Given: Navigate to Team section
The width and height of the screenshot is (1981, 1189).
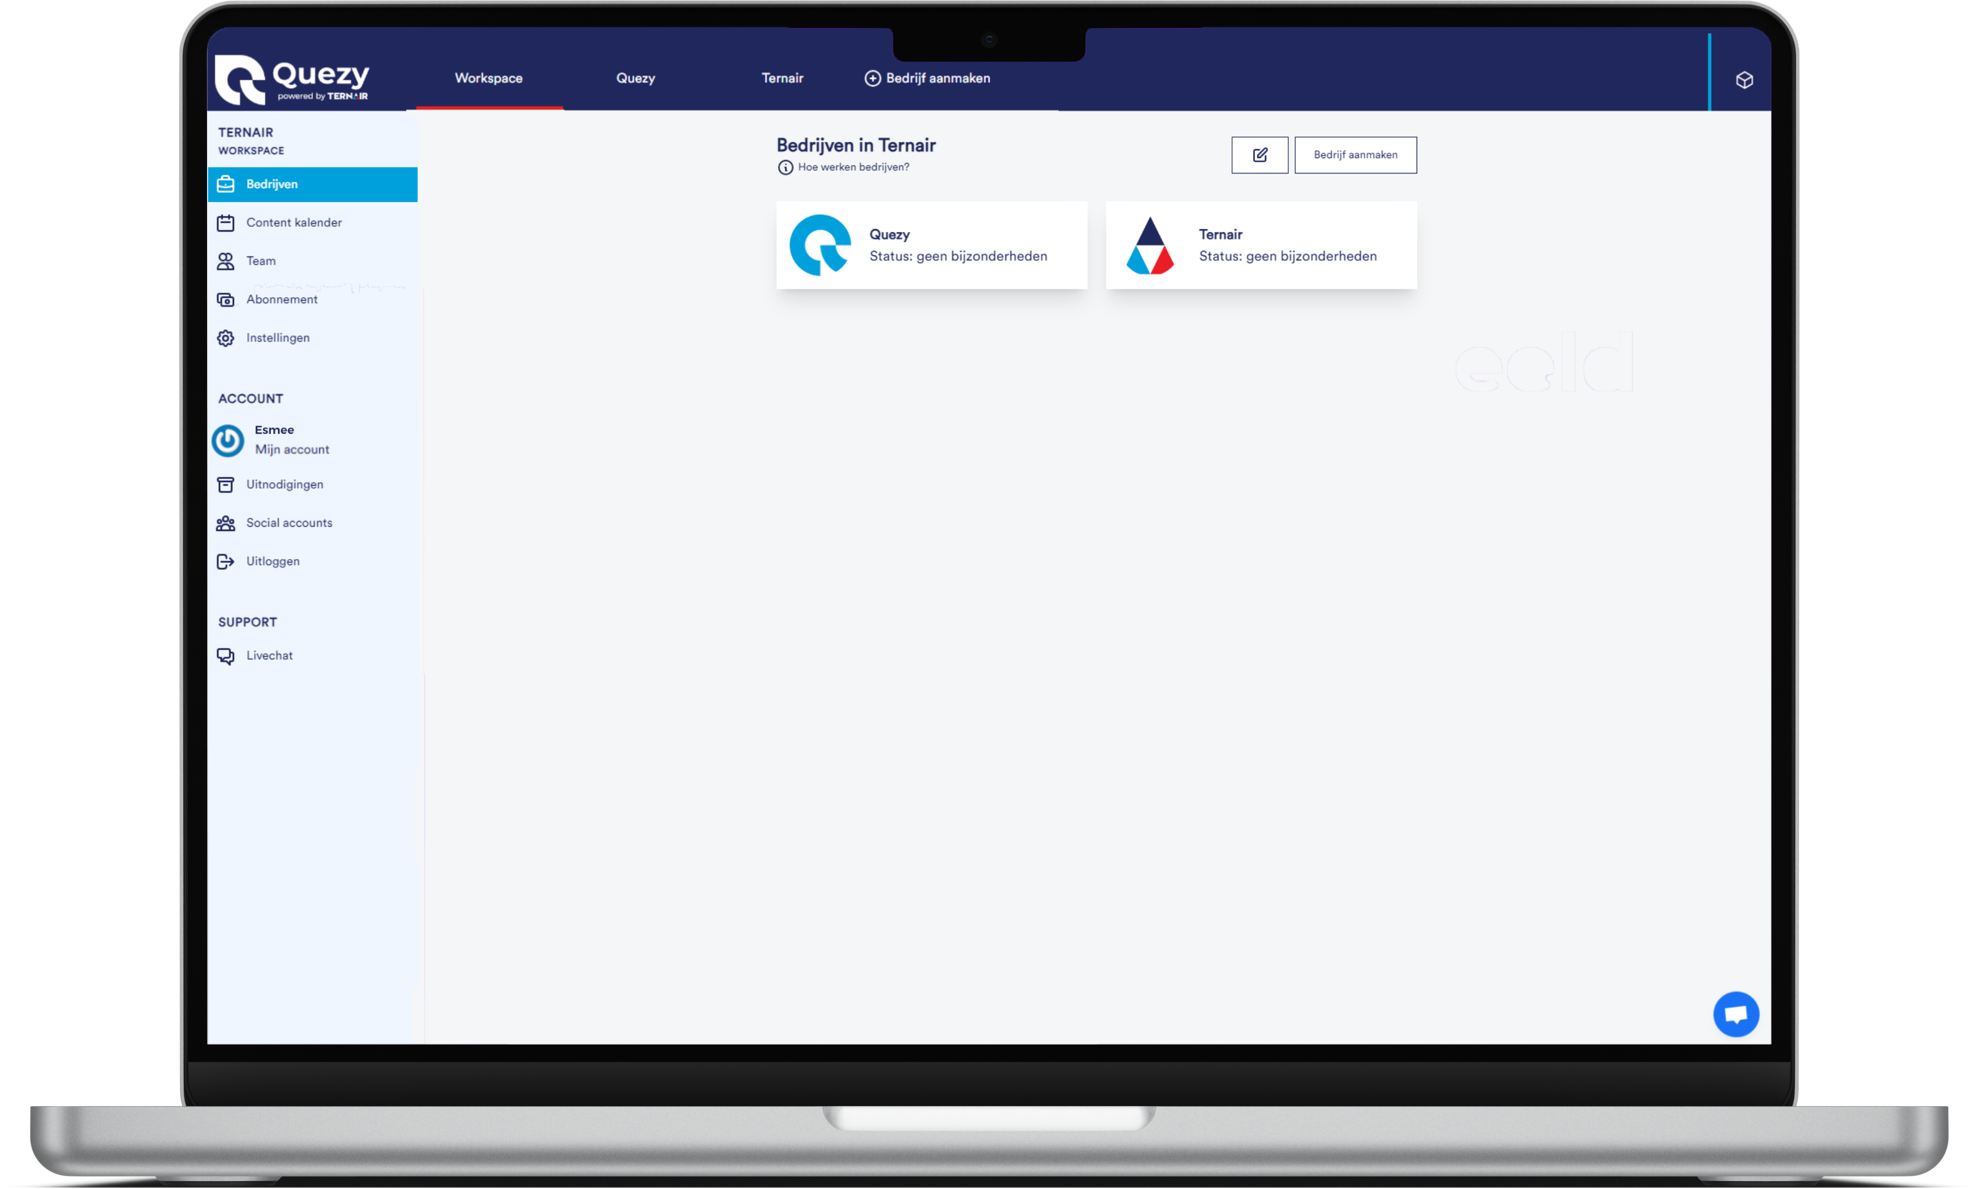Looking at the screenshot, I should click(x=260, y=261).
